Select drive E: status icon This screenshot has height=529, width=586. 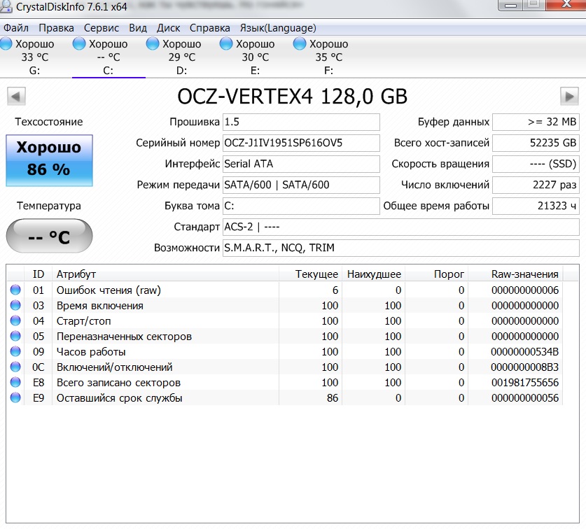pyautogui.click(x=226, y=43)
